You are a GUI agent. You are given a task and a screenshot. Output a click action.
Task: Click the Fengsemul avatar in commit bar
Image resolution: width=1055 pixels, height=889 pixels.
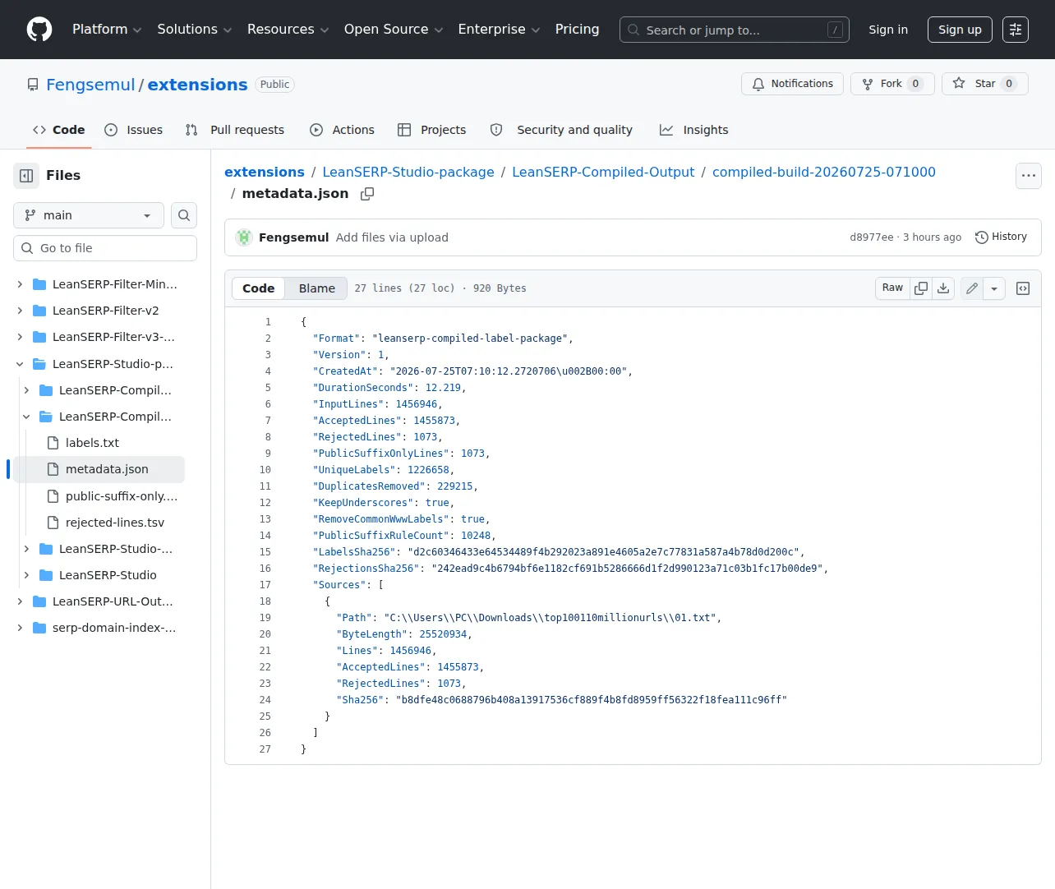[244, 237]
